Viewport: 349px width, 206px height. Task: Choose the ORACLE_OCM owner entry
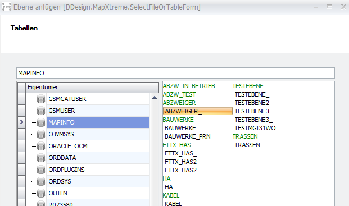pos(98,146)
